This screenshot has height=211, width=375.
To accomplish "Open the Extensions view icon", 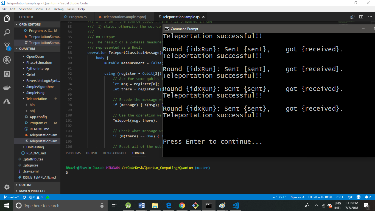I will [7, 74].
